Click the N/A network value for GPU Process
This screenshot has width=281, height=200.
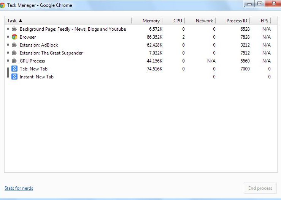[211, 61]
